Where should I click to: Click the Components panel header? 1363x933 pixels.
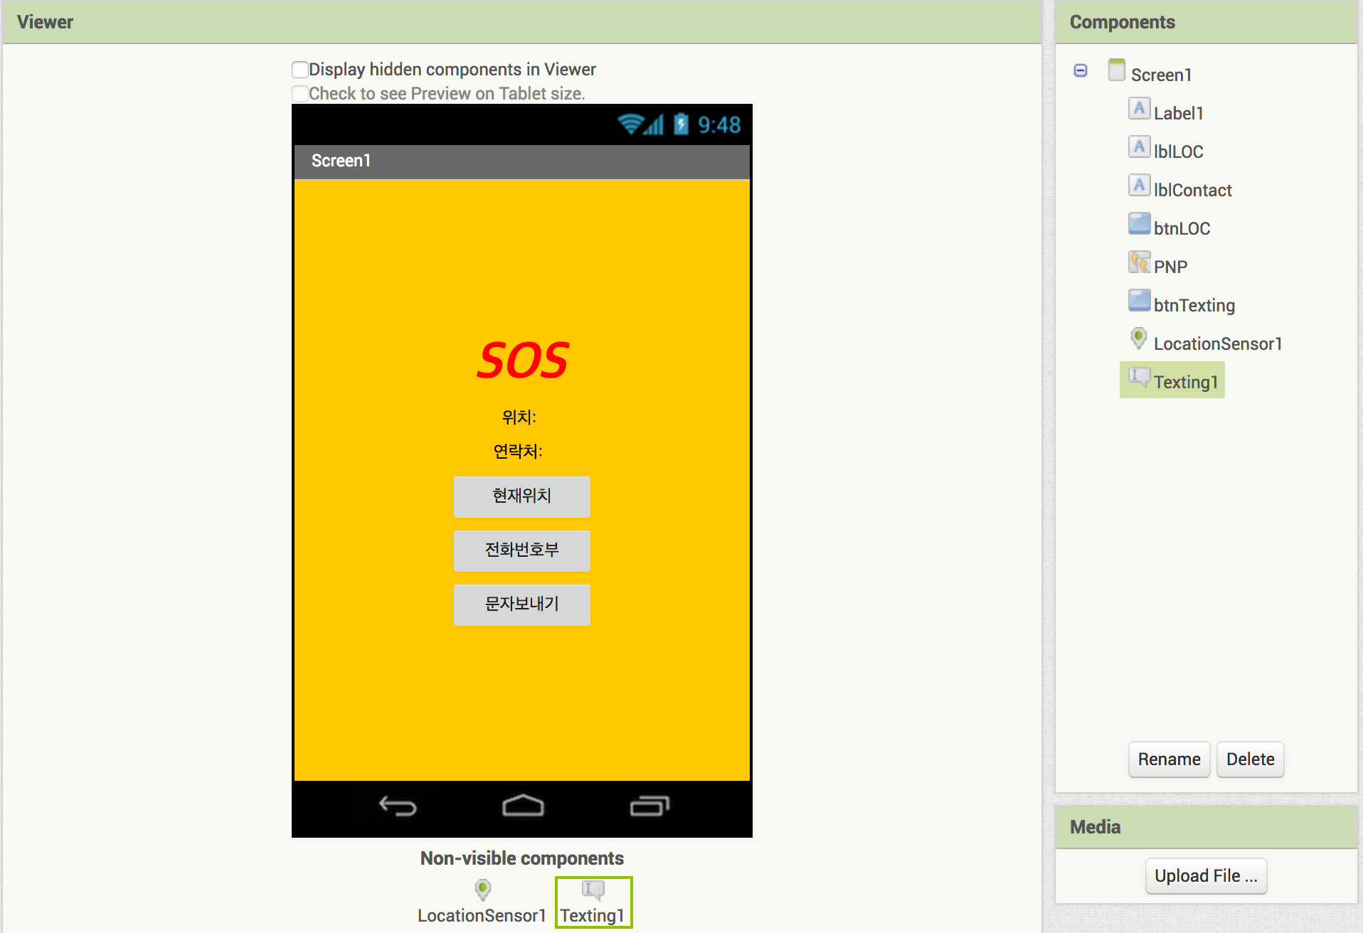pyautogui.click(x=1206, y=22)
